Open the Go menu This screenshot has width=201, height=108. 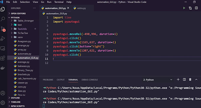(x=43, y=2)
